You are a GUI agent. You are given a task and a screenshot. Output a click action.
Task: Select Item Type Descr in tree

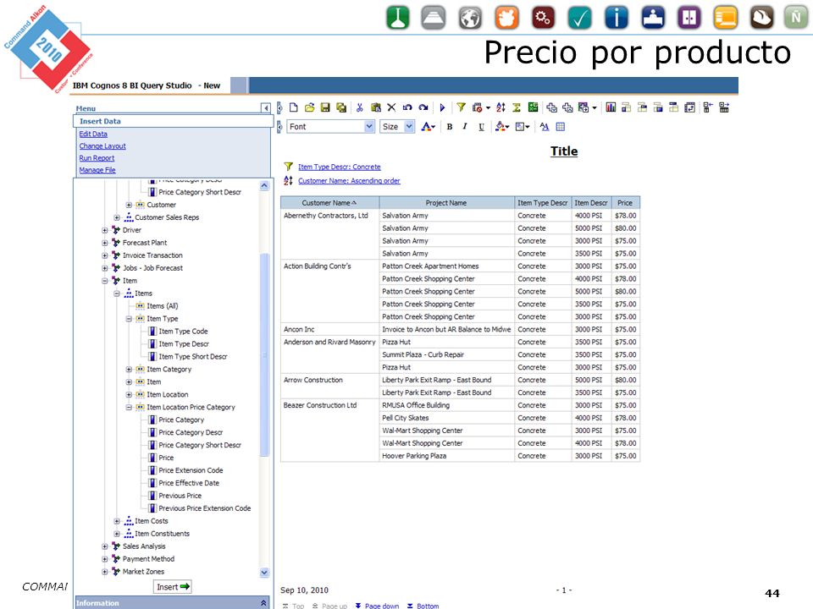[x=184, y=344]
